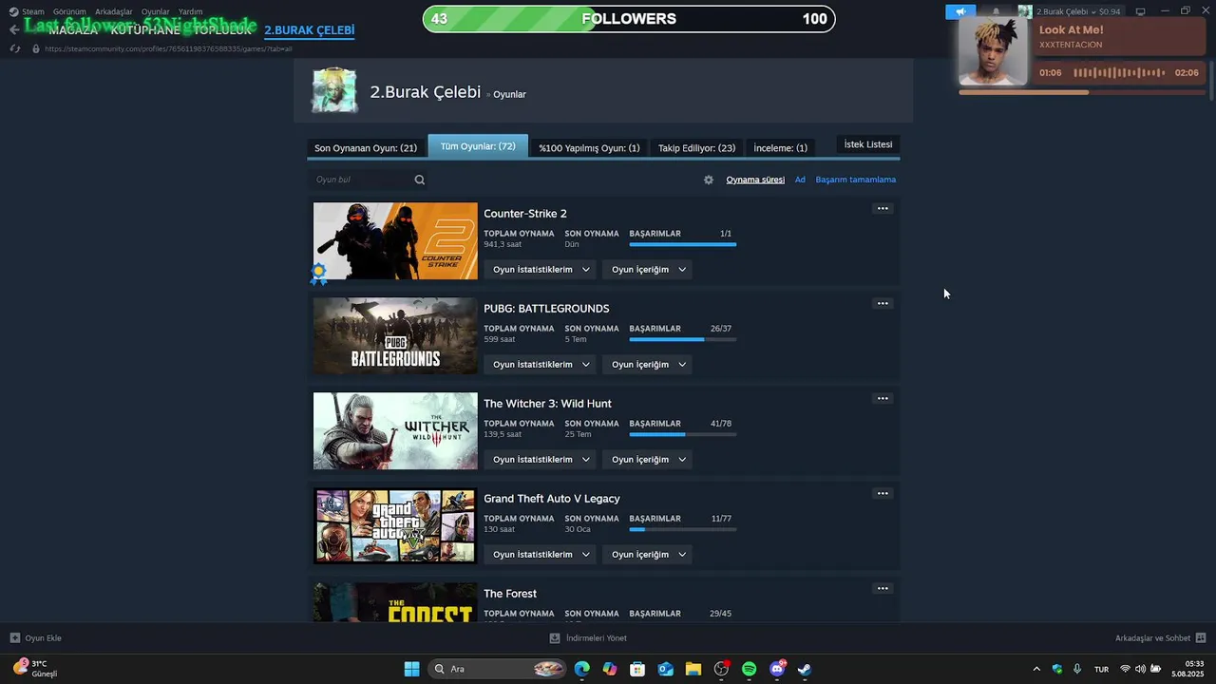The height and width of the screenshot is (684, 1216).
Task: Sort games by Ad
Action: [x=800, y=180]
